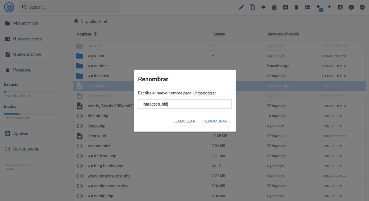Select the wp-includes folder
Image resolution: width=369 pixels, height=201 pixels.
click(219, 76)
